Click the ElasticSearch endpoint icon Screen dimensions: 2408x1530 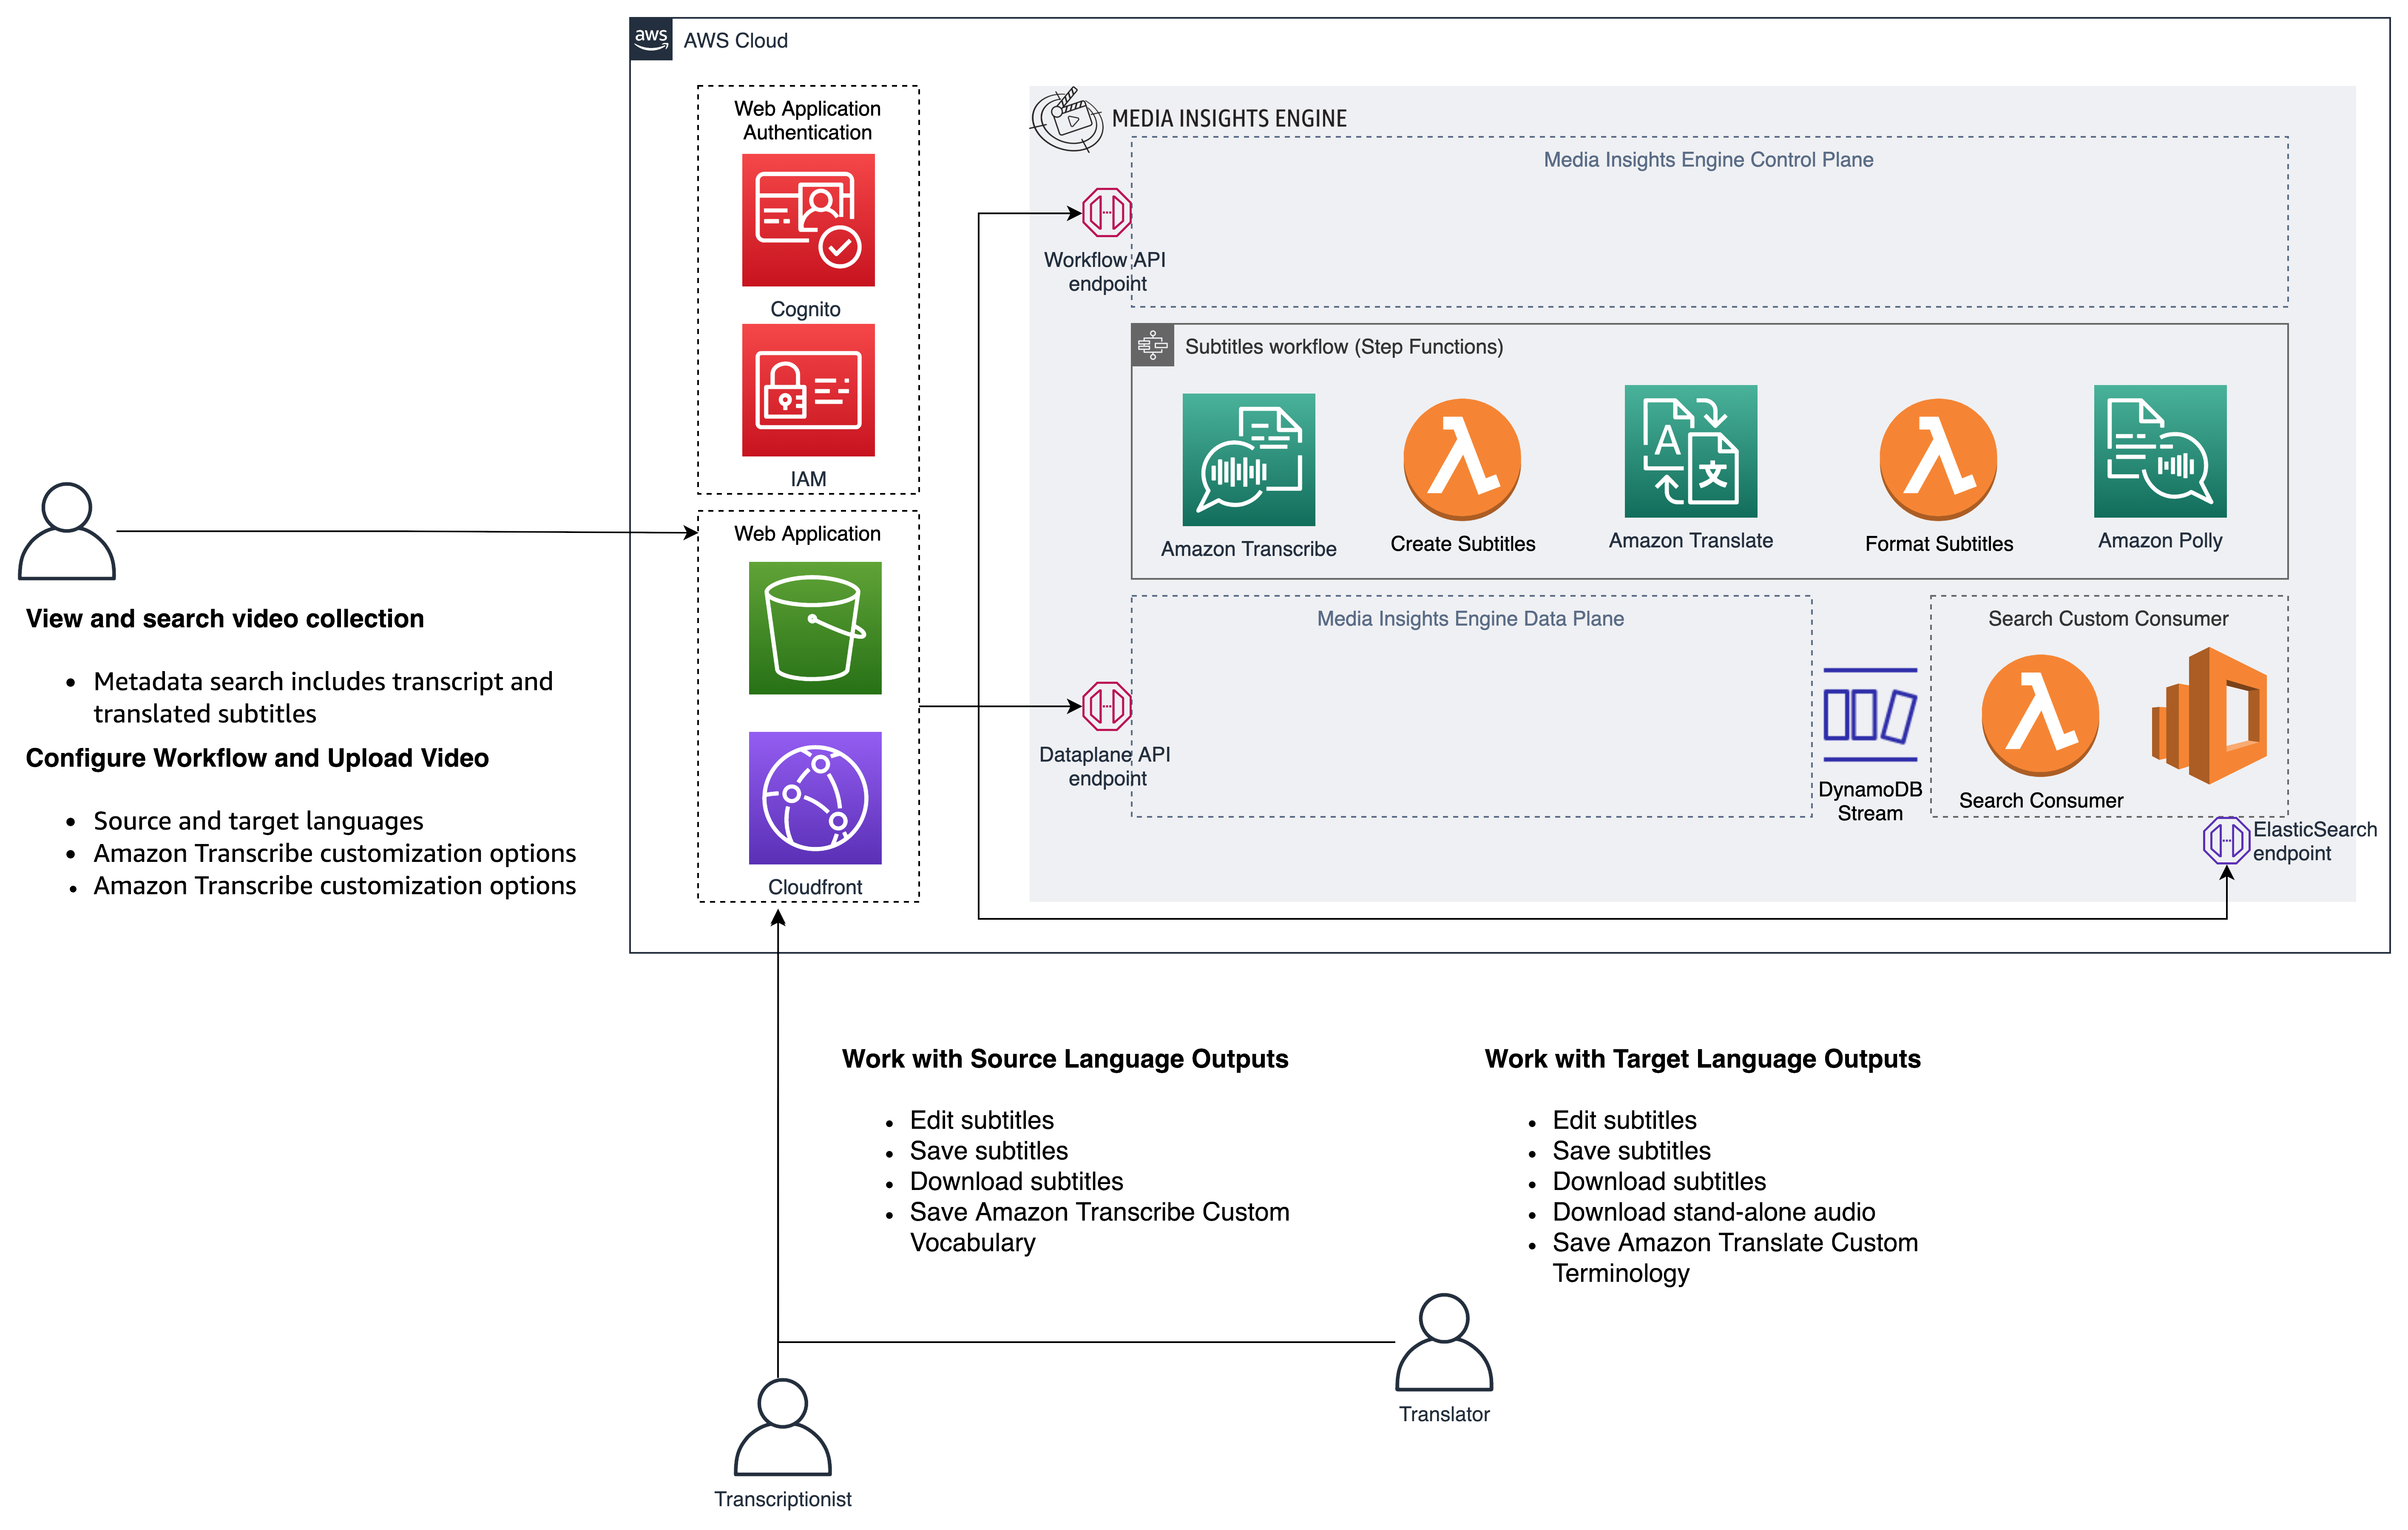[x=2227, y=841]
